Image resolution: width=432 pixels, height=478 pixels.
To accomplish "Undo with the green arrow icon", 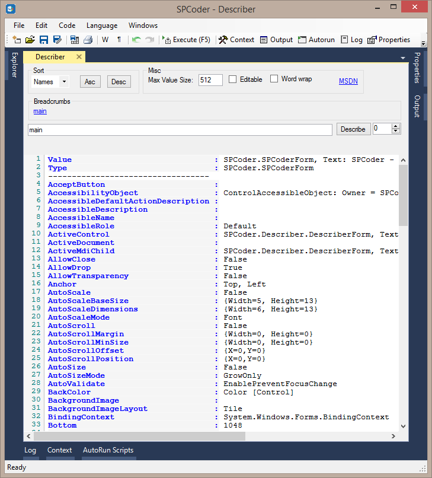I will coord(136,40).
